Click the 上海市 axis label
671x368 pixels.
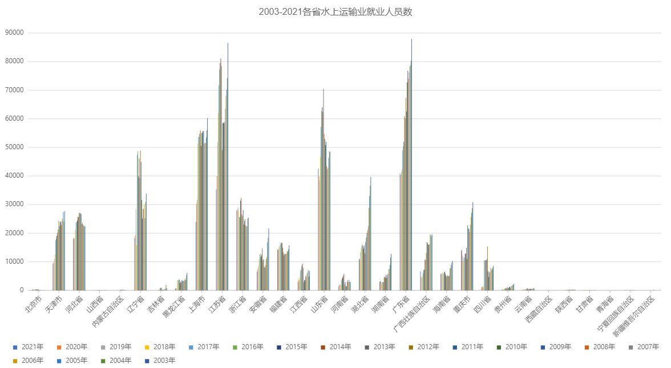(x=197, y=304)
